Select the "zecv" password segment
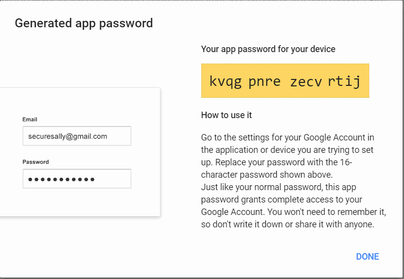 [306, 82]
